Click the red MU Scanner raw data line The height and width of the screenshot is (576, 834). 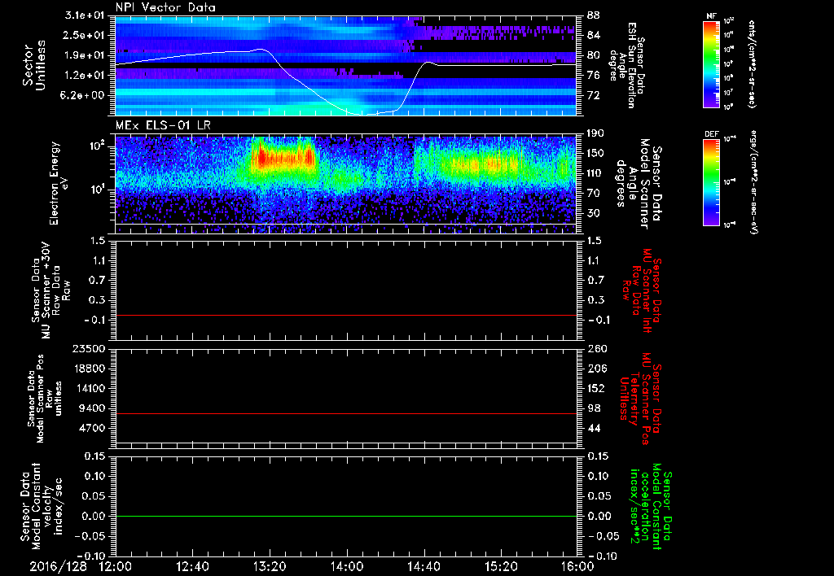345,315
